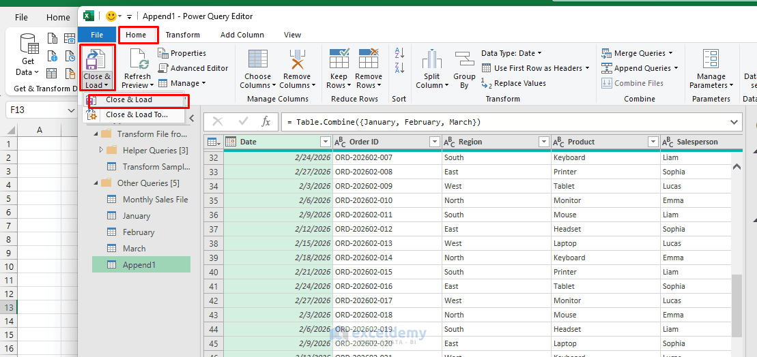Switch to the Add Column tab
The width and height of the screenshot is (757, 357).
click(242, 35)
